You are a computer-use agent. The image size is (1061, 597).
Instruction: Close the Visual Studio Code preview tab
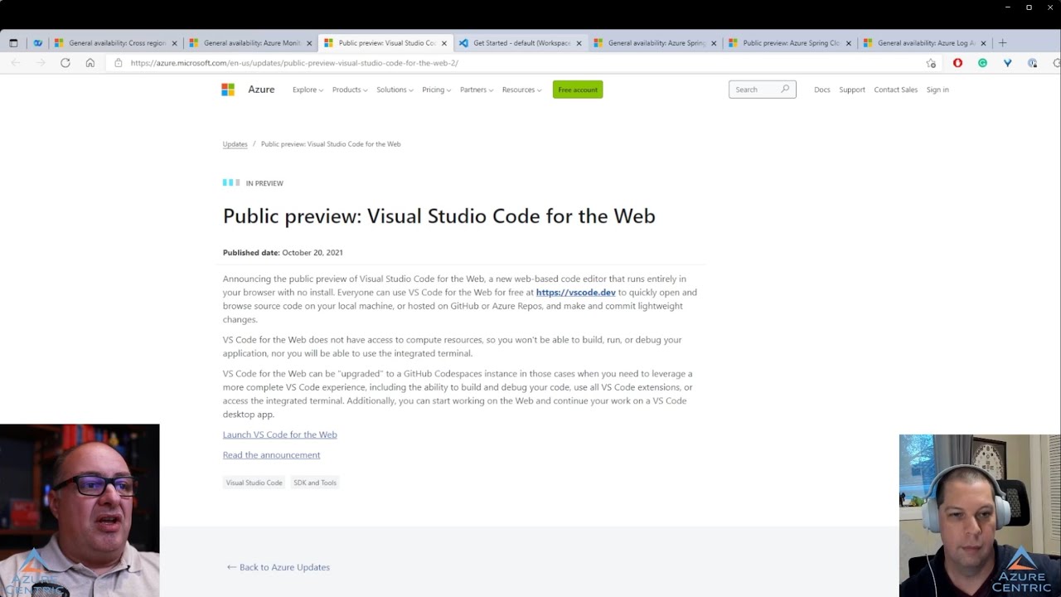pyautogui.click(x=444, y=43)
